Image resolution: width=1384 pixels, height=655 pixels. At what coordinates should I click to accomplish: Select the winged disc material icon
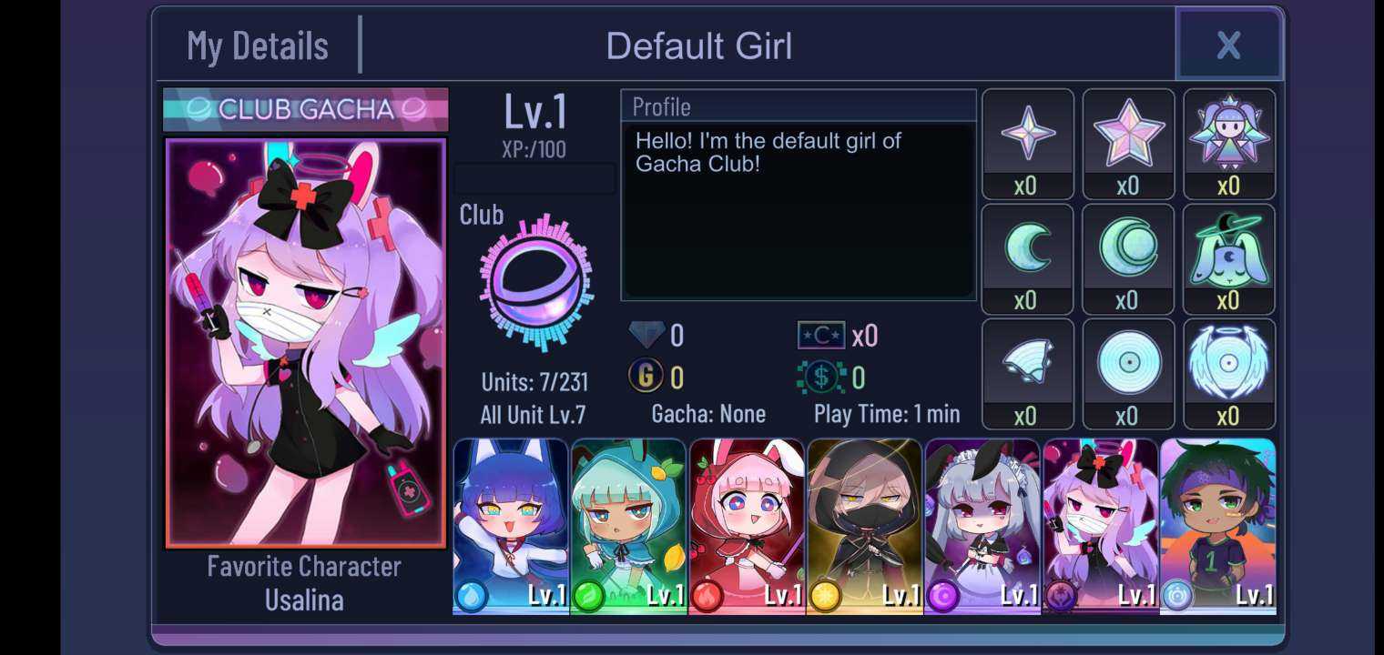tap(1229, 362)
